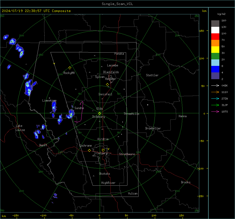Viewport: 235px width, 219px height.
Task: Click the grey 160 kg/m2 color swatch
Action: 215,24
